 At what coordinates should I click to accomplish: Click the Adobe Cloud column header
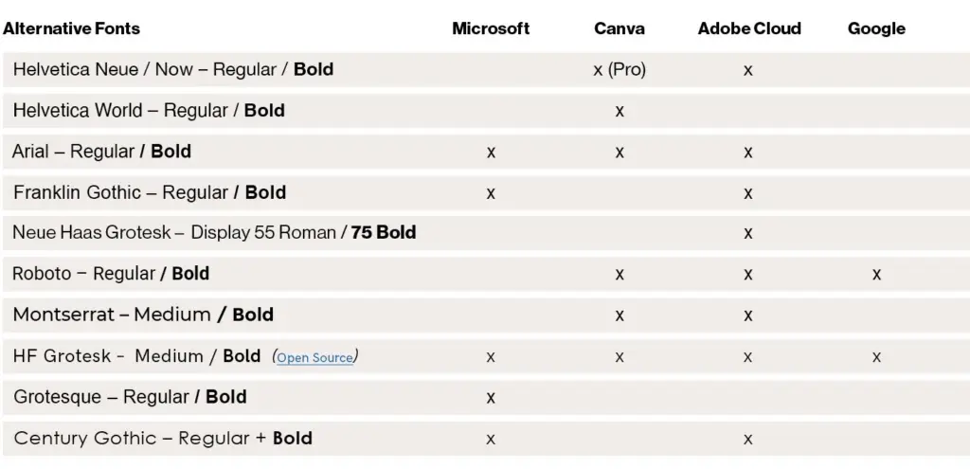(748, 28)
